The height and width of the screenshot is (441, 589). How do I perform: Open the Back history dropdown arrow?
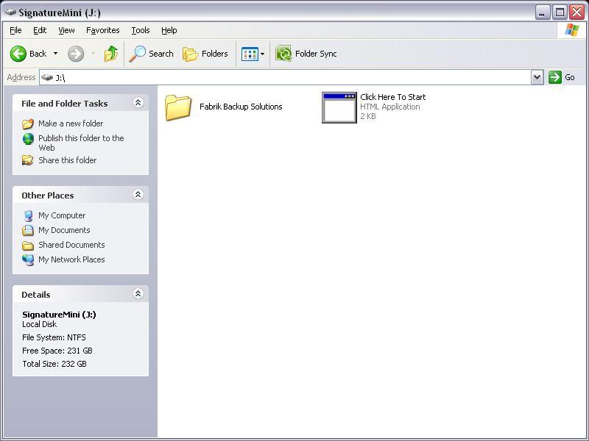click(x=56, y=54)
